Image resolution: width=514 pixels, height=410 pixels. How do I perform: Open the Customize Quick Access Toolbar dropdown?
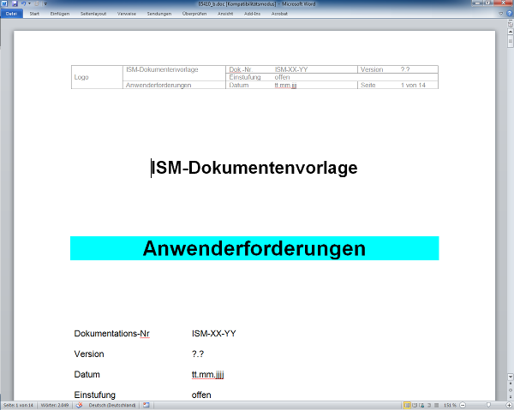point(44,4)
